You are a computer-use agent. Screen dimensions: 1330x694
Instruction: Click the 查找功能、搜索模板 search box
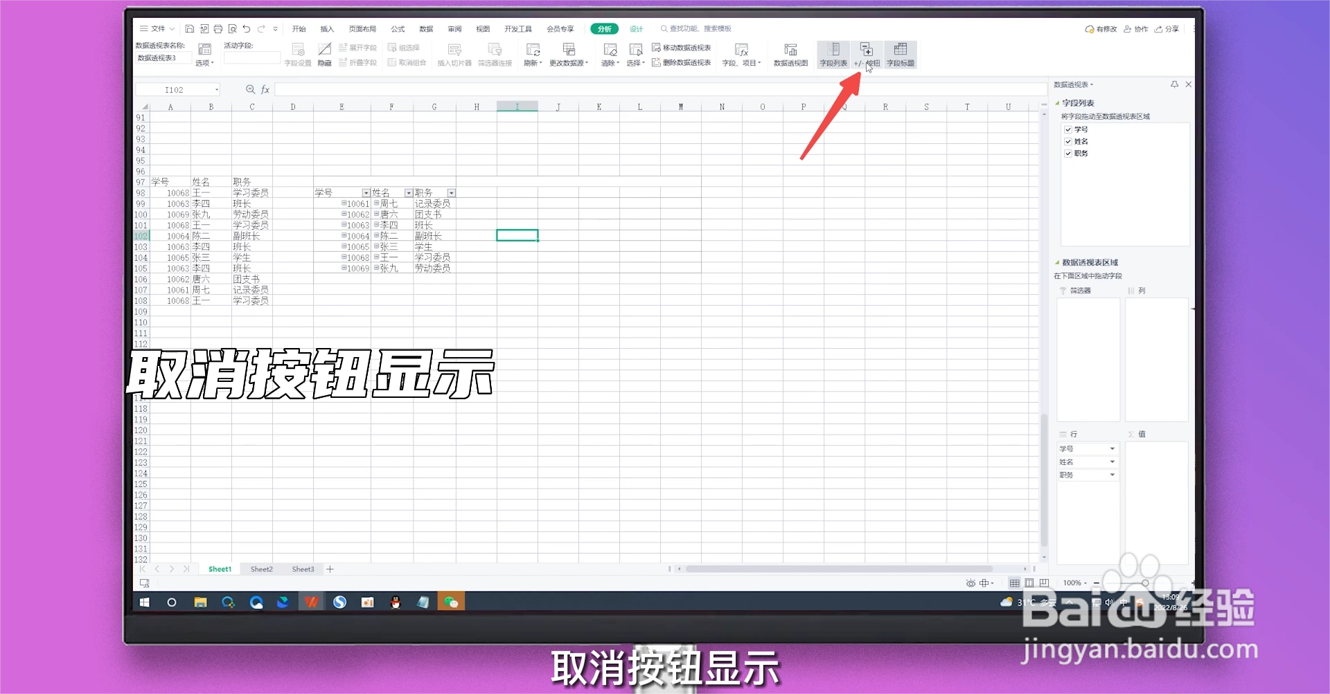[x=695, y=29]
